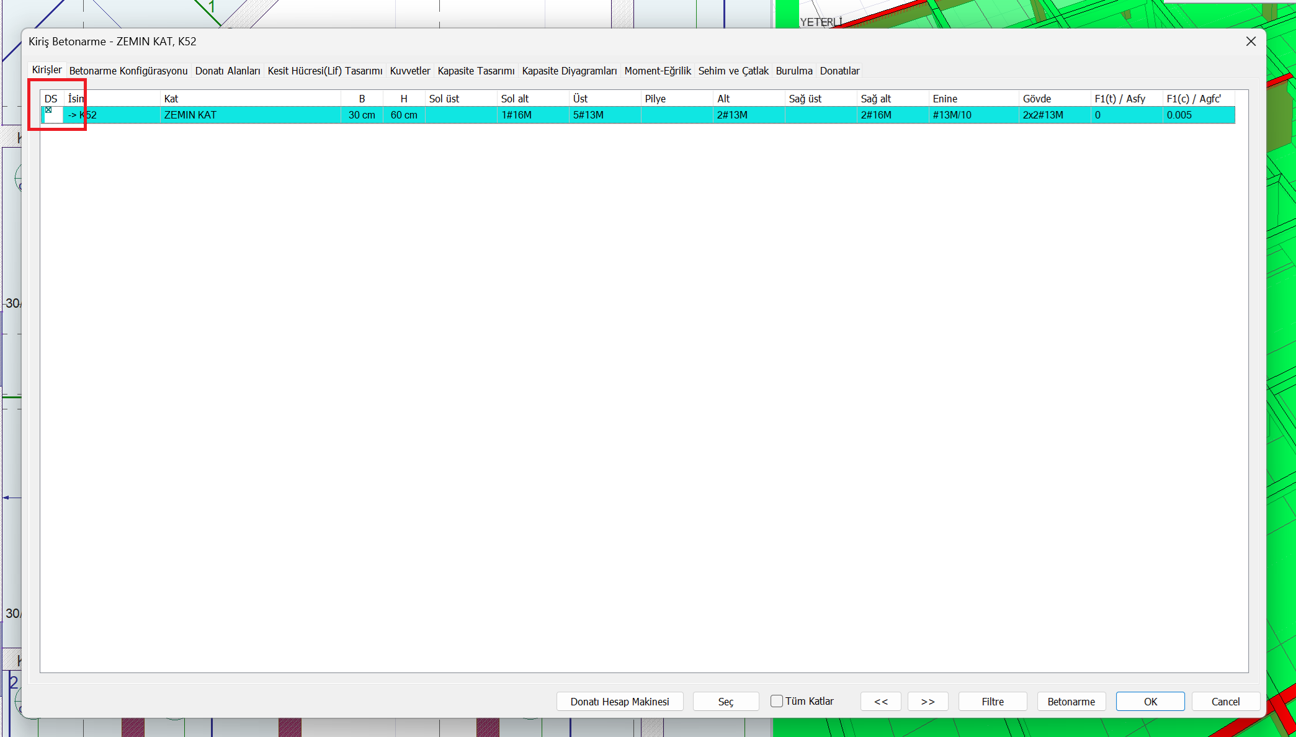Click the '60 cm' height cell

coord(404,115)
